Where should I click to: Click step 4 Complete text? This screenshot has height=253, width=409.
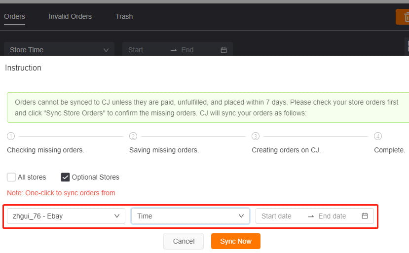click(389, 150)
